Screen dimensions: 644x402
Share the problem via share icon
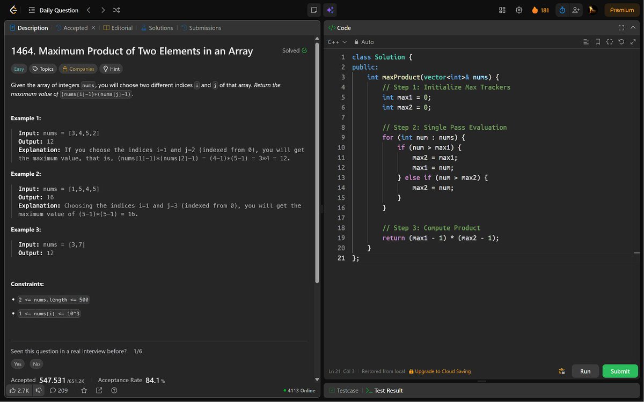(x=99, y=390)
